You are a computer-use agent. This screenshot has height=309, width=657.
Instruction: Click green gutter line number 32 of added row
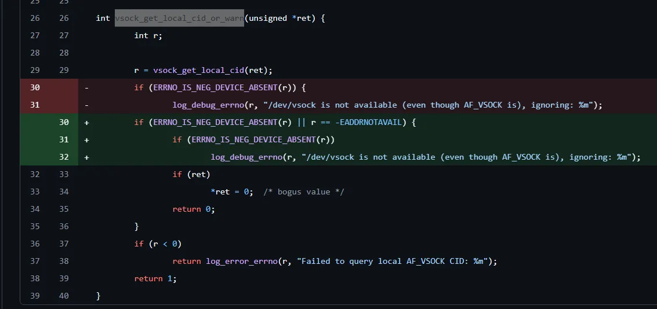64,157
